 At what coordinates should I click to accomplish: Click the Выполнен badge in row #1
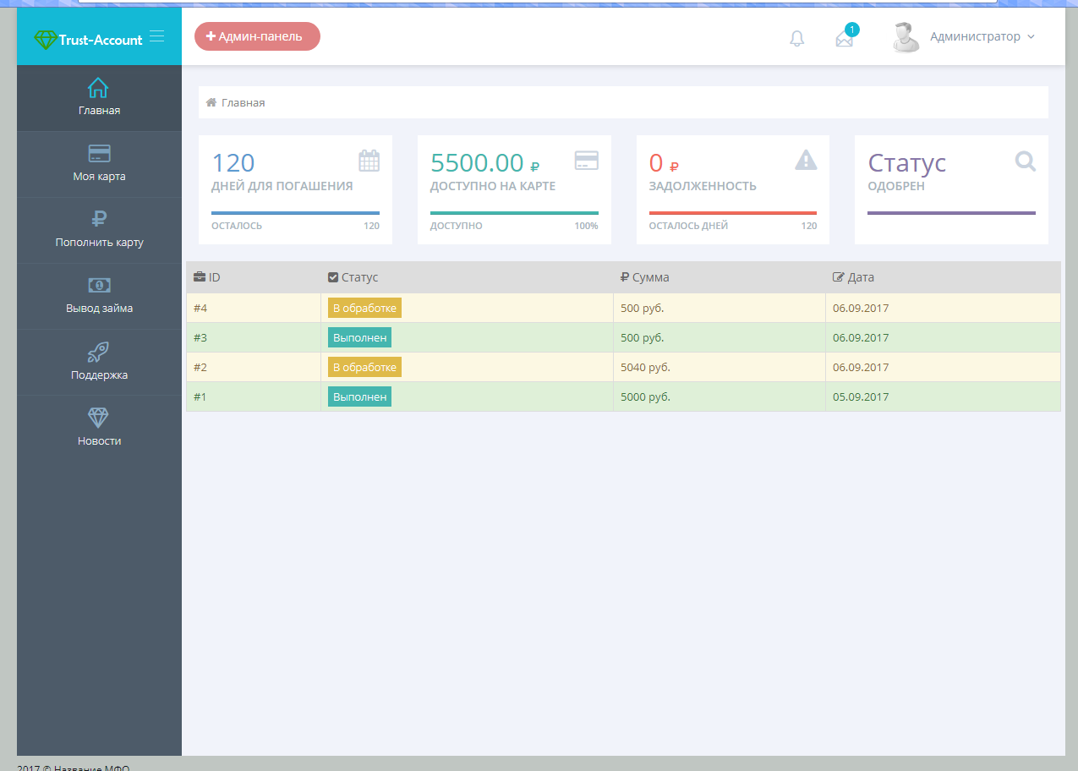pyautogui.click(x=359, y=397)
